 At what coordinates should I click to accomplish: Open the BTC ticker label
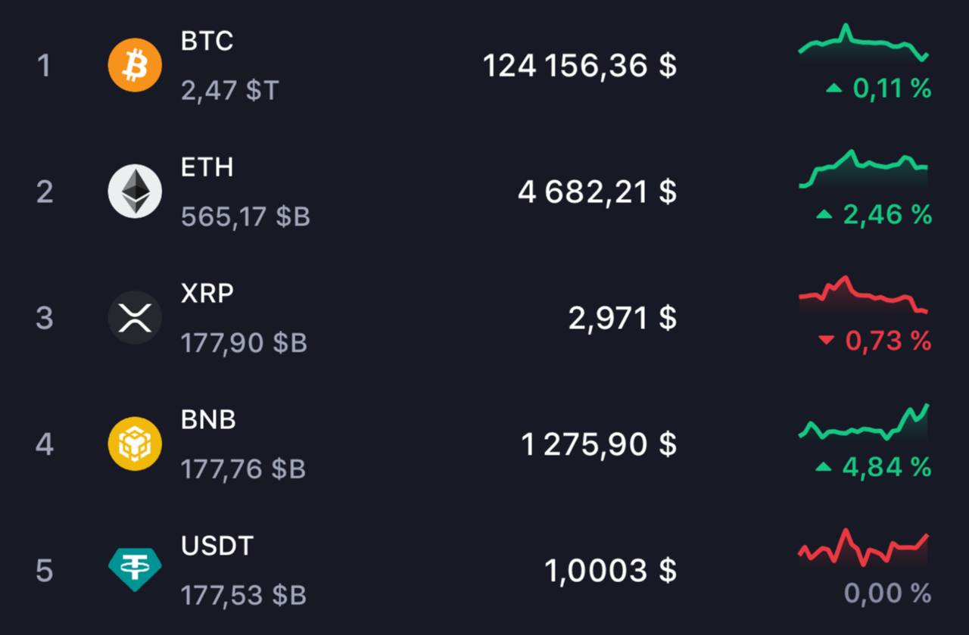tap(207, 41)
